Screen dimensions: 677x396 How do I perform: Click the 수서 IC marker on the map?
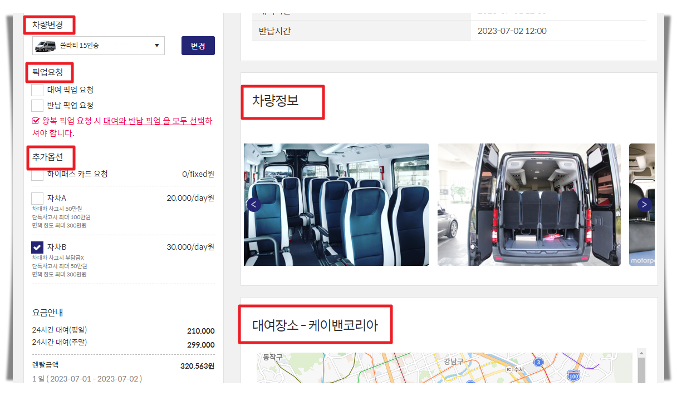click(x=515, y=369)
